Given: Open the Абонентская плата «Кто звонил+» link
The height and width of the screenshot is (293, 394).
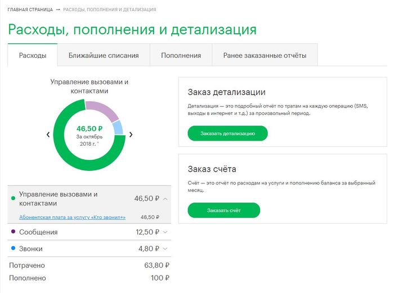Looking at the screenshot, I should [72, 217].
